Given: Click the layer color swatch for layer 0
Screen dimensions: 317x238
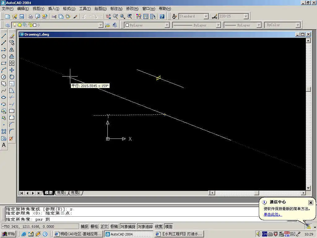Looking at the screenshot, I should 35,25.
